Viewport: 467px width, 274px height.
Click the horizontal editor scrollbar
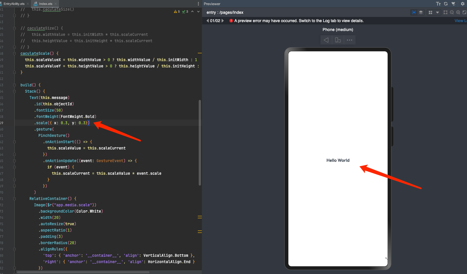pyautogui.click(x=83, y=272)
